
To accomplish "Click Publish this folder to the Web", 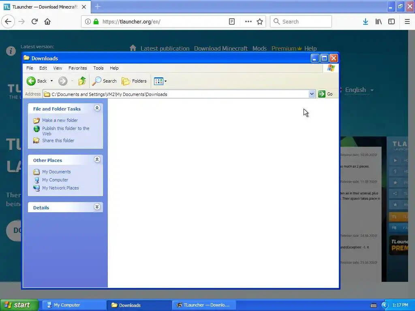I will [66, 131].
